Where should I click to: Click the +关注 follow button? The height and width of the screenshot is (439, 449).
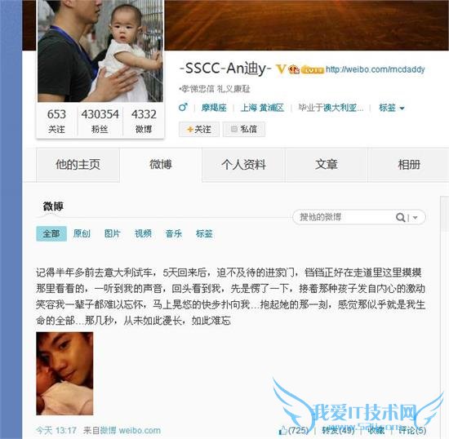click(199, 130)
